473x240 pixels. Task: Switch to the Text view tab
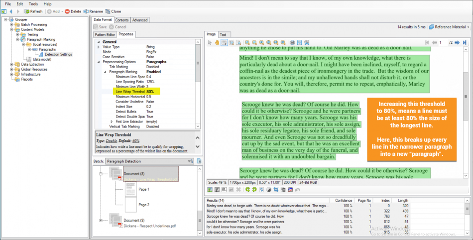click(x=223, y=34)
